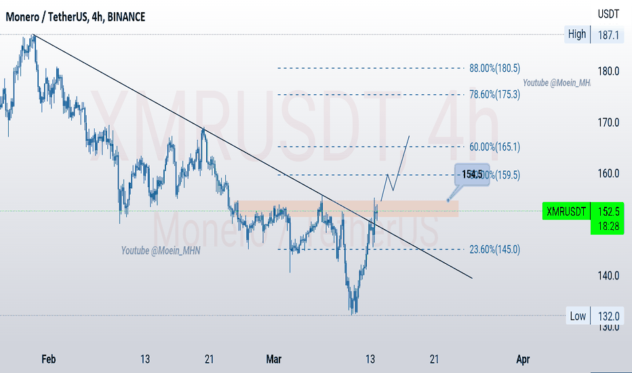This screenshot has height=373, width=632.
Task: Click the Apr date on time axis
Action: click(523, 359)
